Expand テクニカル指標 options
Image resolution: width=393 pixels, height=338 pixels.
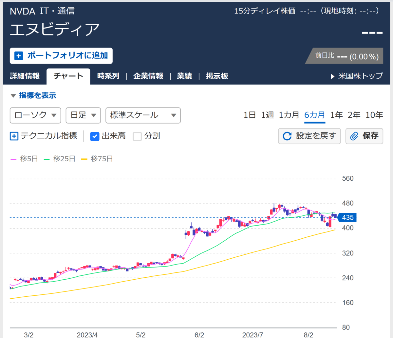pyautogui.click(x=44, y=136)
